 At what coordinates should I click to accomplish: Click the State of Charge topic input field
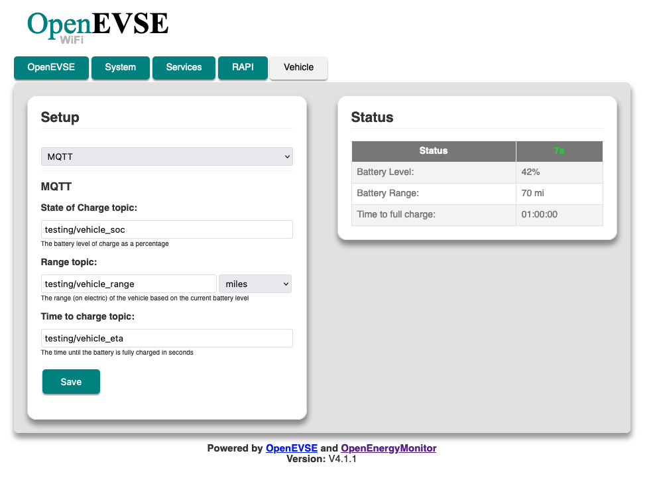pyautogui.click(x=166, y=229)
